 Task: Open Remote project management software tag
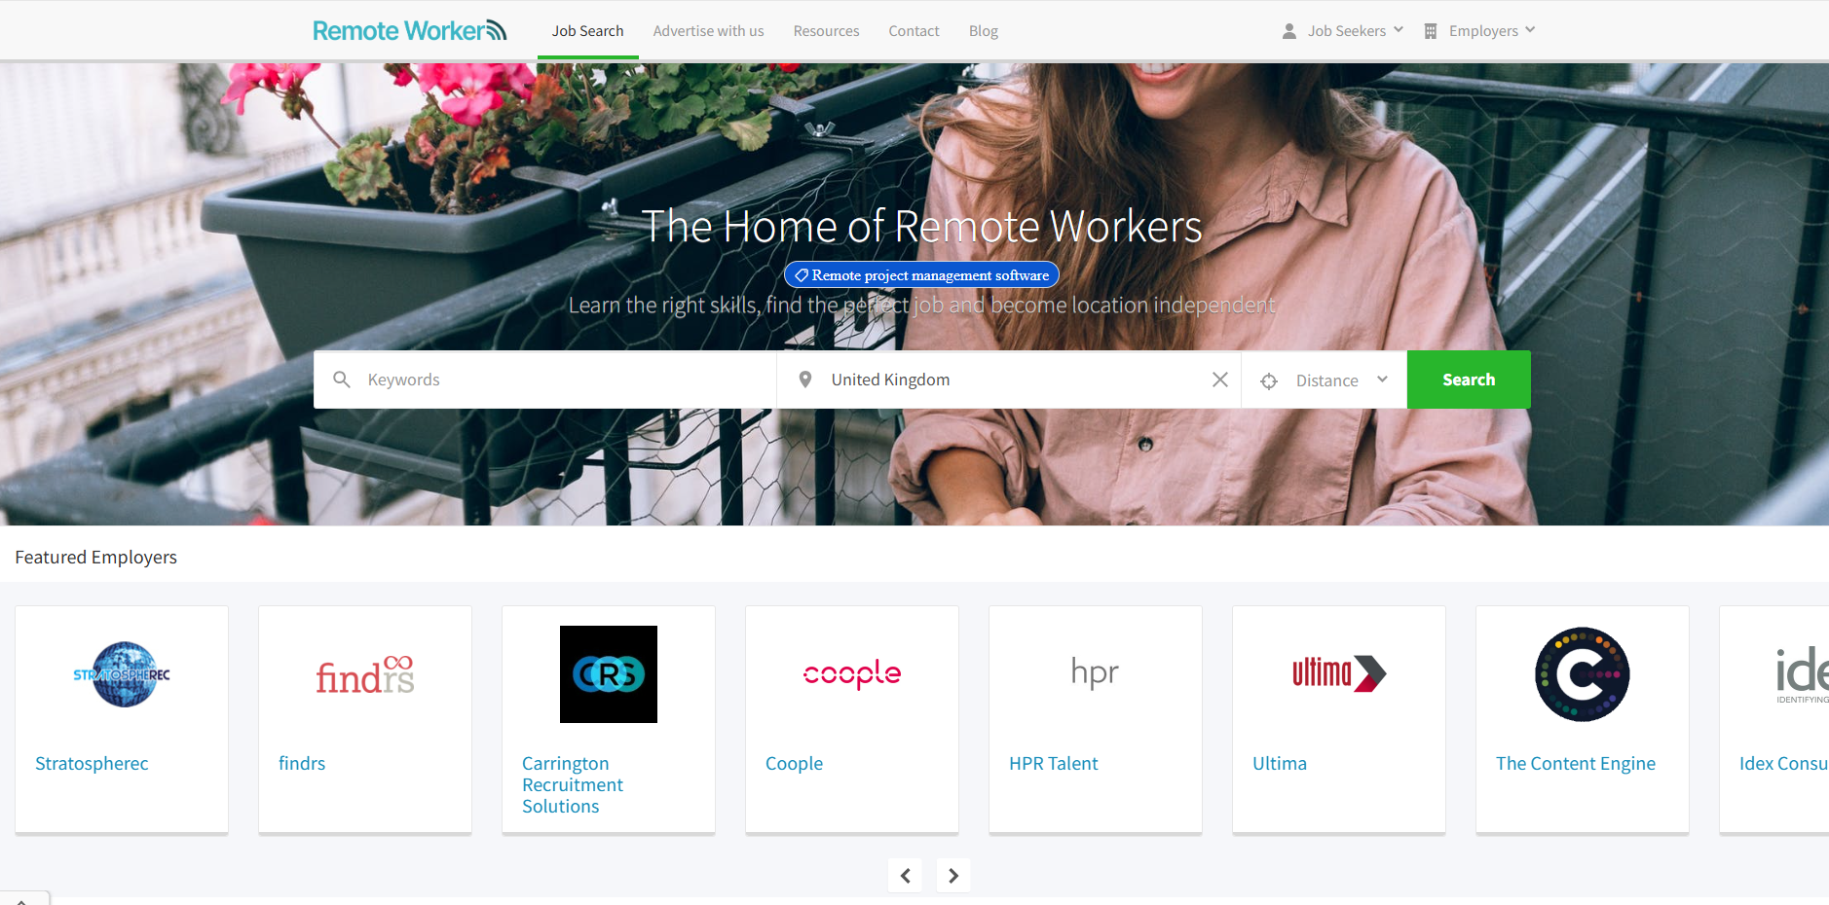click(921, 275)
